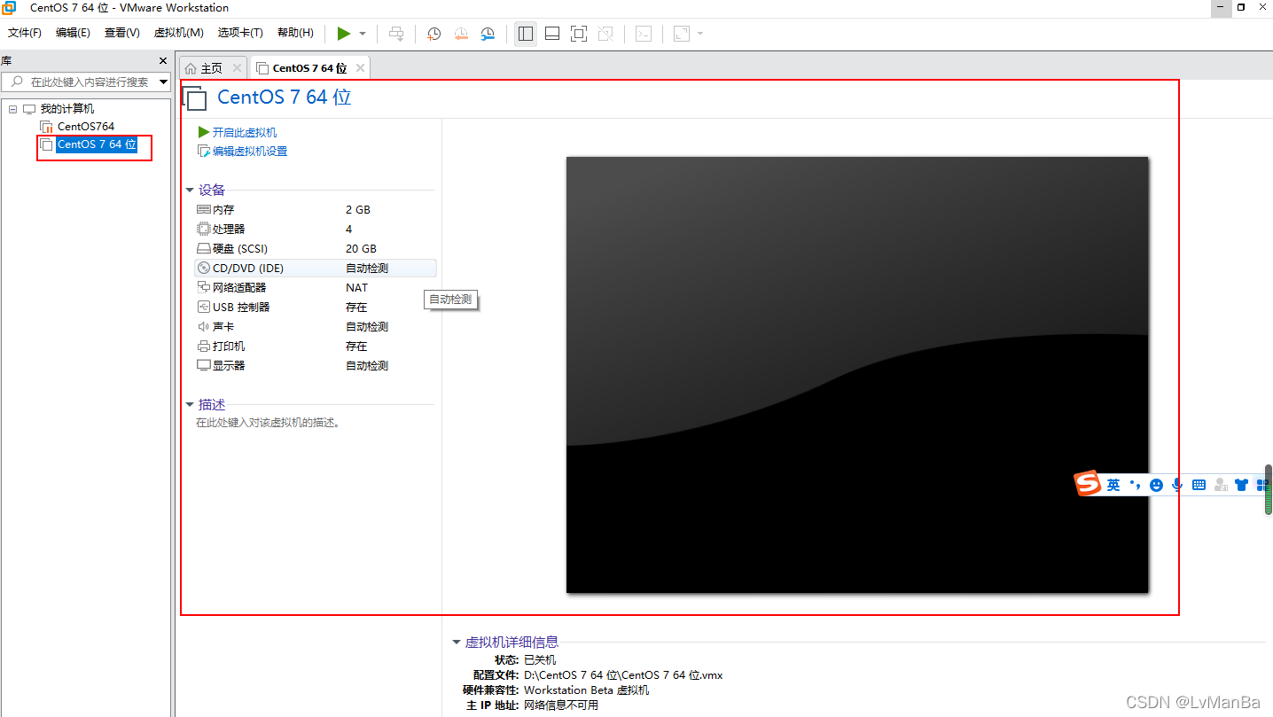This screenshot has width=1273, height=717.
Task: Click the Sogou user account icon
Action: (x=1221, y=485)
